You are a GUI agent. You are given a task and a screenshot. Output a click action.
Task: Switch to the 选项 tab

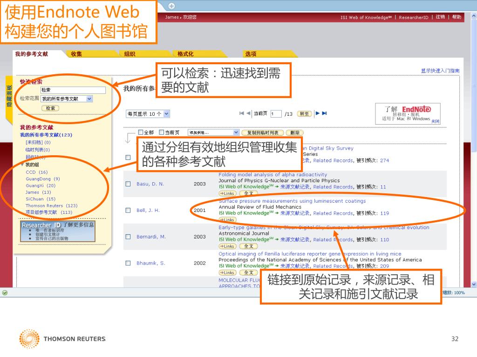coord(251,54)
